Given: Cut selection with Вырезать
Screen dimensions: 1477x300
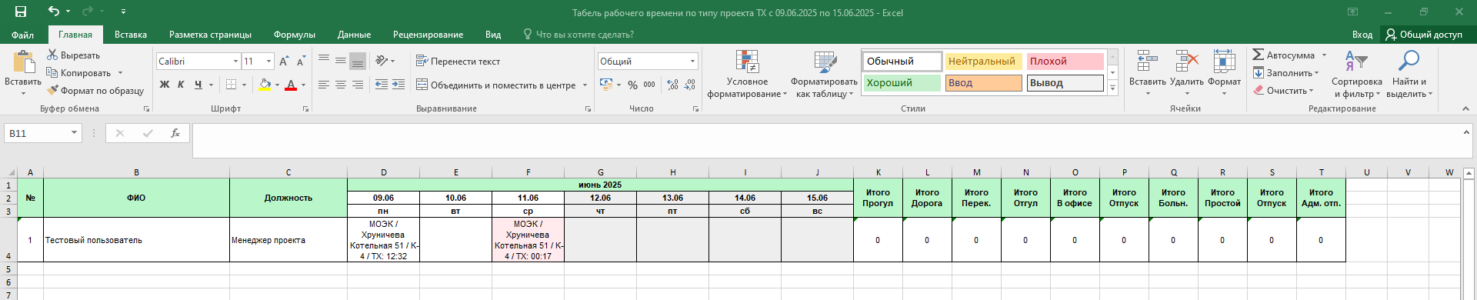Looking at the screenshot, I should pyautogui.click(x=74, y=55).
